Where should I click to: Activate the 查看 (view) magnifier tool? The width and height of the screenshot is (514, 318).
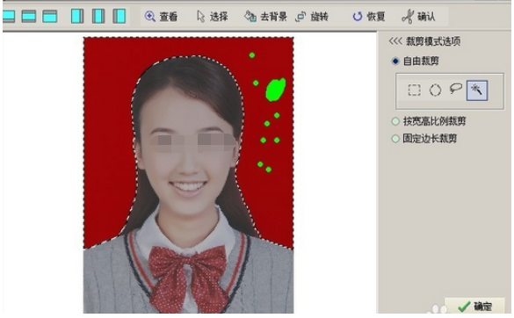(161, 17)
